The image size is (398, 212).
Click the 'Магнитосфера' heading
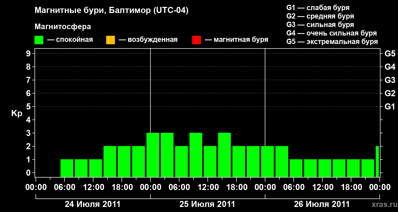point(63,27)
